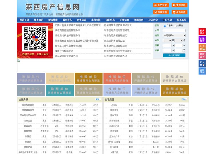Open the 看房报名 nav menu item
This screenshot has width=206, height=154.
click(67, 20)
